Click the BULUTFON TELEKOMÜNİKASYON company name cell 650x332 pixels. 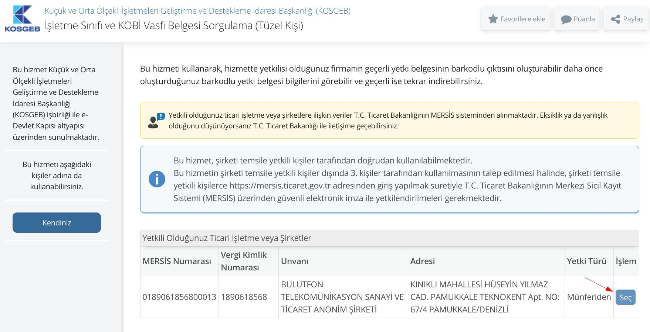(343, 297)
